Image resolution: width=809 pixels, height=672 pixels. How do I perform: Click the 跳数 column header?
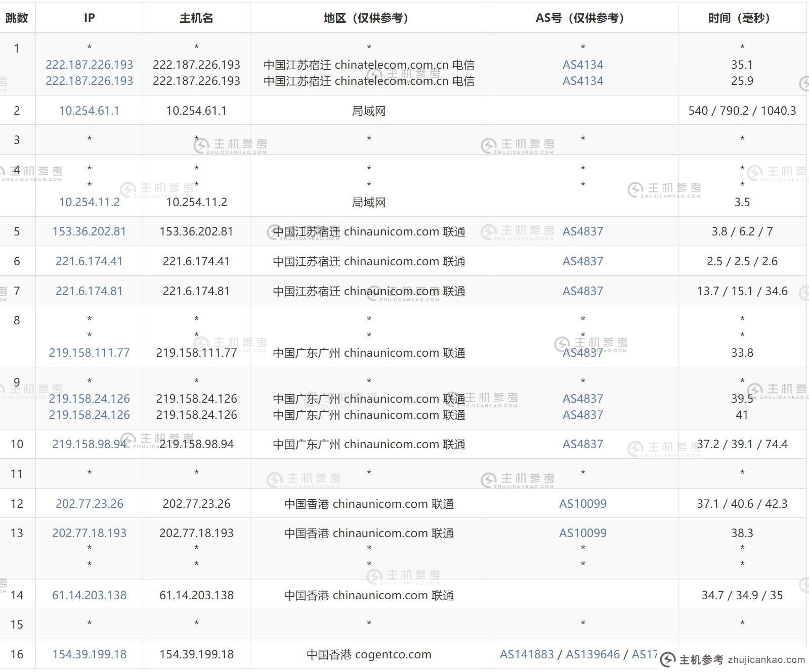[x=17, y=18]
